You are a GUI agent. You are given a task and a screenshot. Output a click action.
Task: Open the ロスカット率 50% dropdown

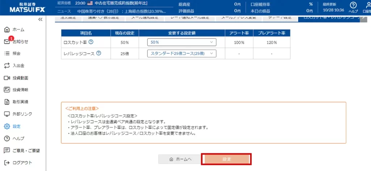[x=182, y=42]
